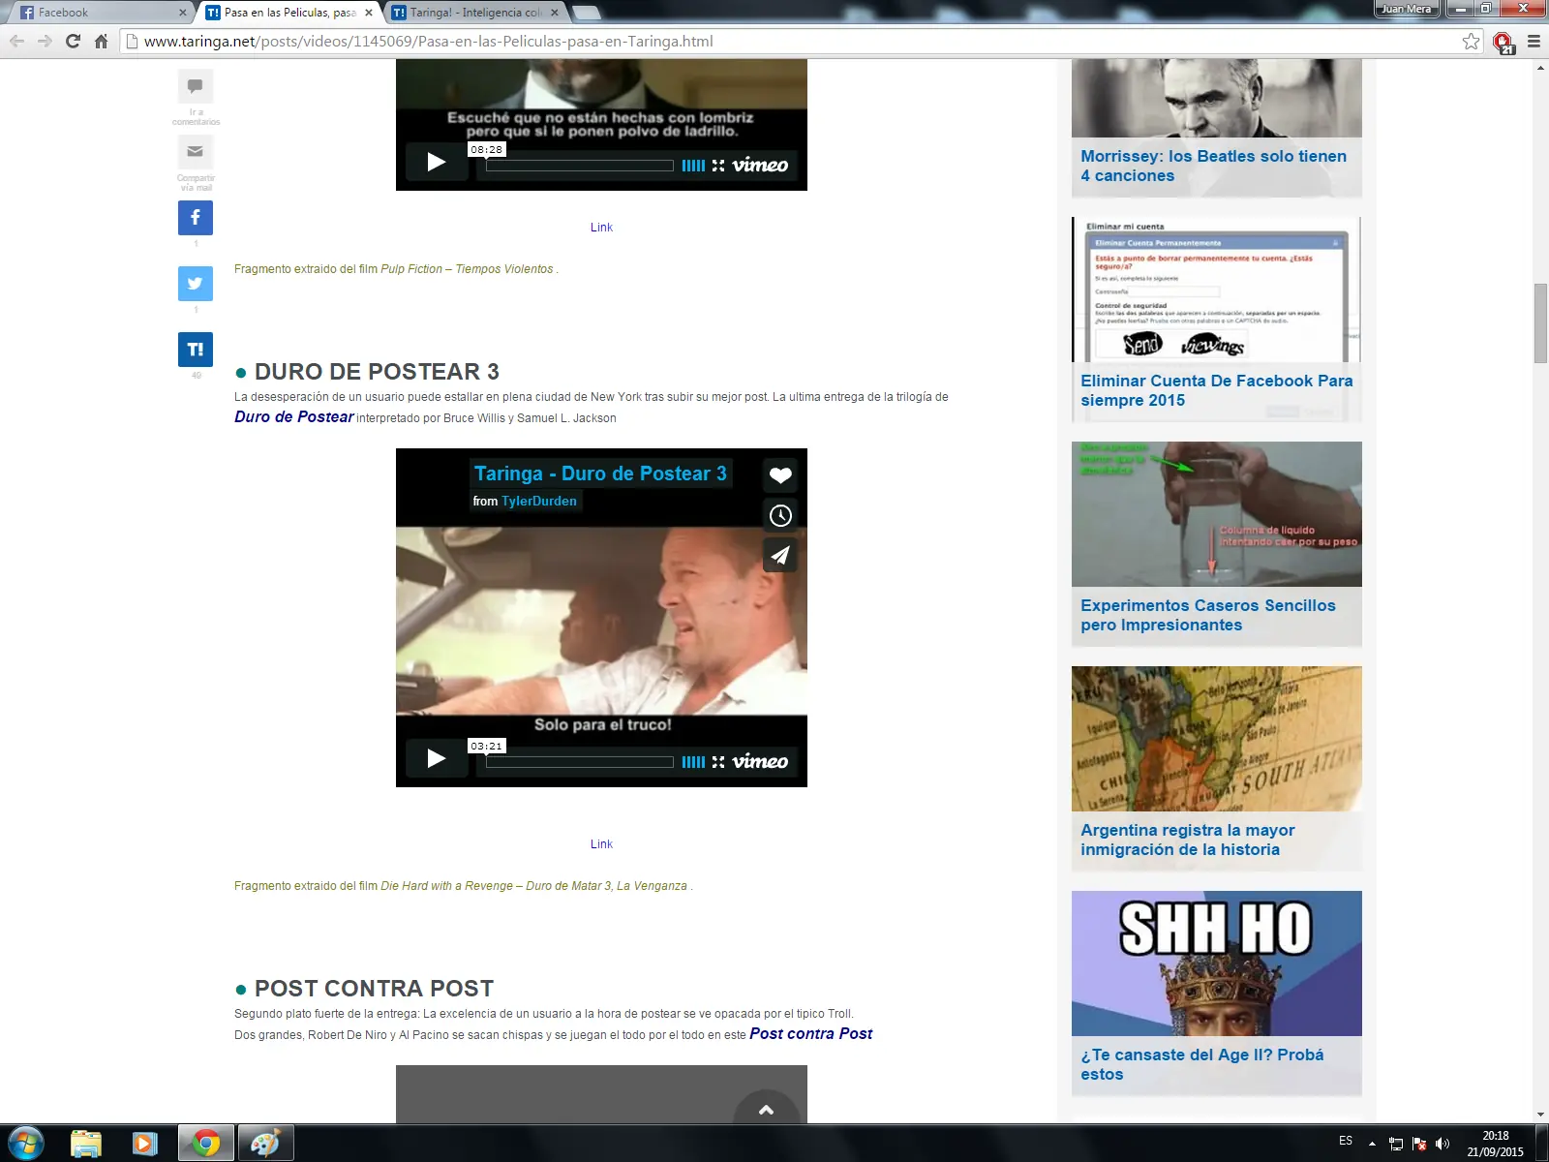
Task: Close the Taringa! Inteligencia colectiva tab
Action: click(x=555, y=13)
